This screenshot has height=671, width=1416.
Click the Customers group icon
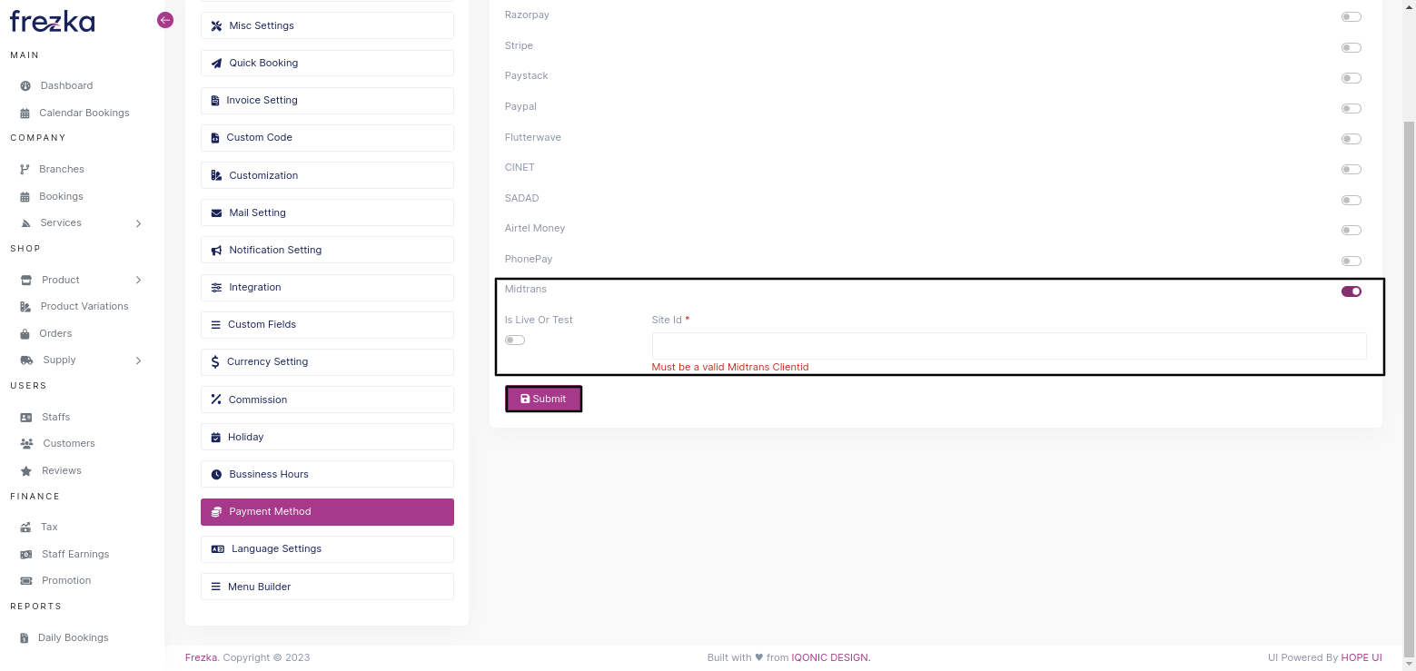point(26,444)
